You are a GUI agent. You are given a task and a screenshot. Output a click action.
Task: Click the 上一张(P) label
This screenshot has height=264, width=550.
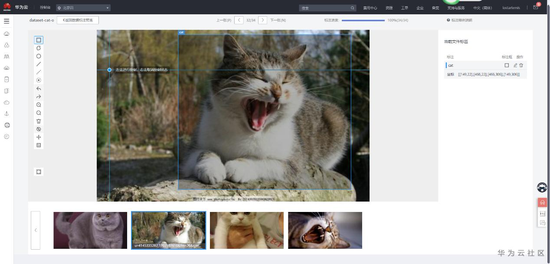224,20
